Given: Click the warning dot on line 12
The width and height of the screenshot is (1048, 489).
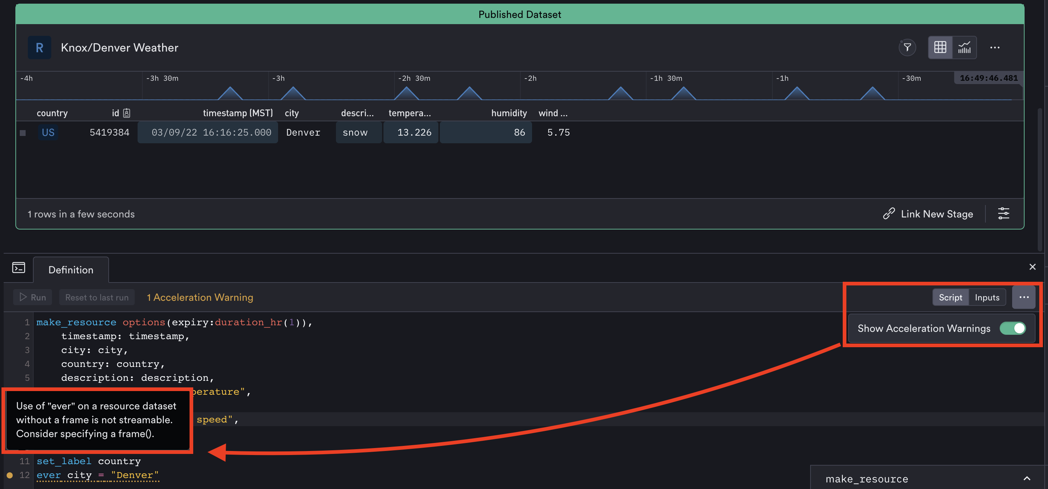Looking at the screenshot, I should point(10,475).
